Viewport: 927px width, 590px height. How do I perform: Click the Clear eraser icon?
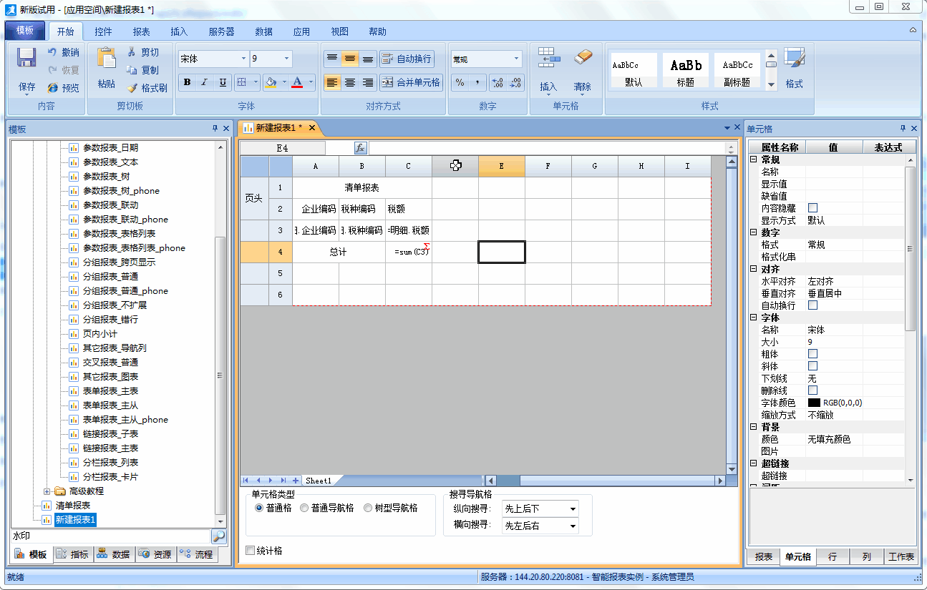pyautogui.click(x=583, y=58)
